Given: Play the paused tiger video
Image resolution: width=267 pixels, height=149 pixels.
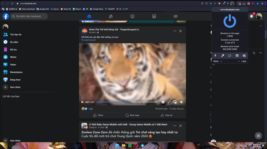Looking at the screenshot, I should (x=82, y=102).
